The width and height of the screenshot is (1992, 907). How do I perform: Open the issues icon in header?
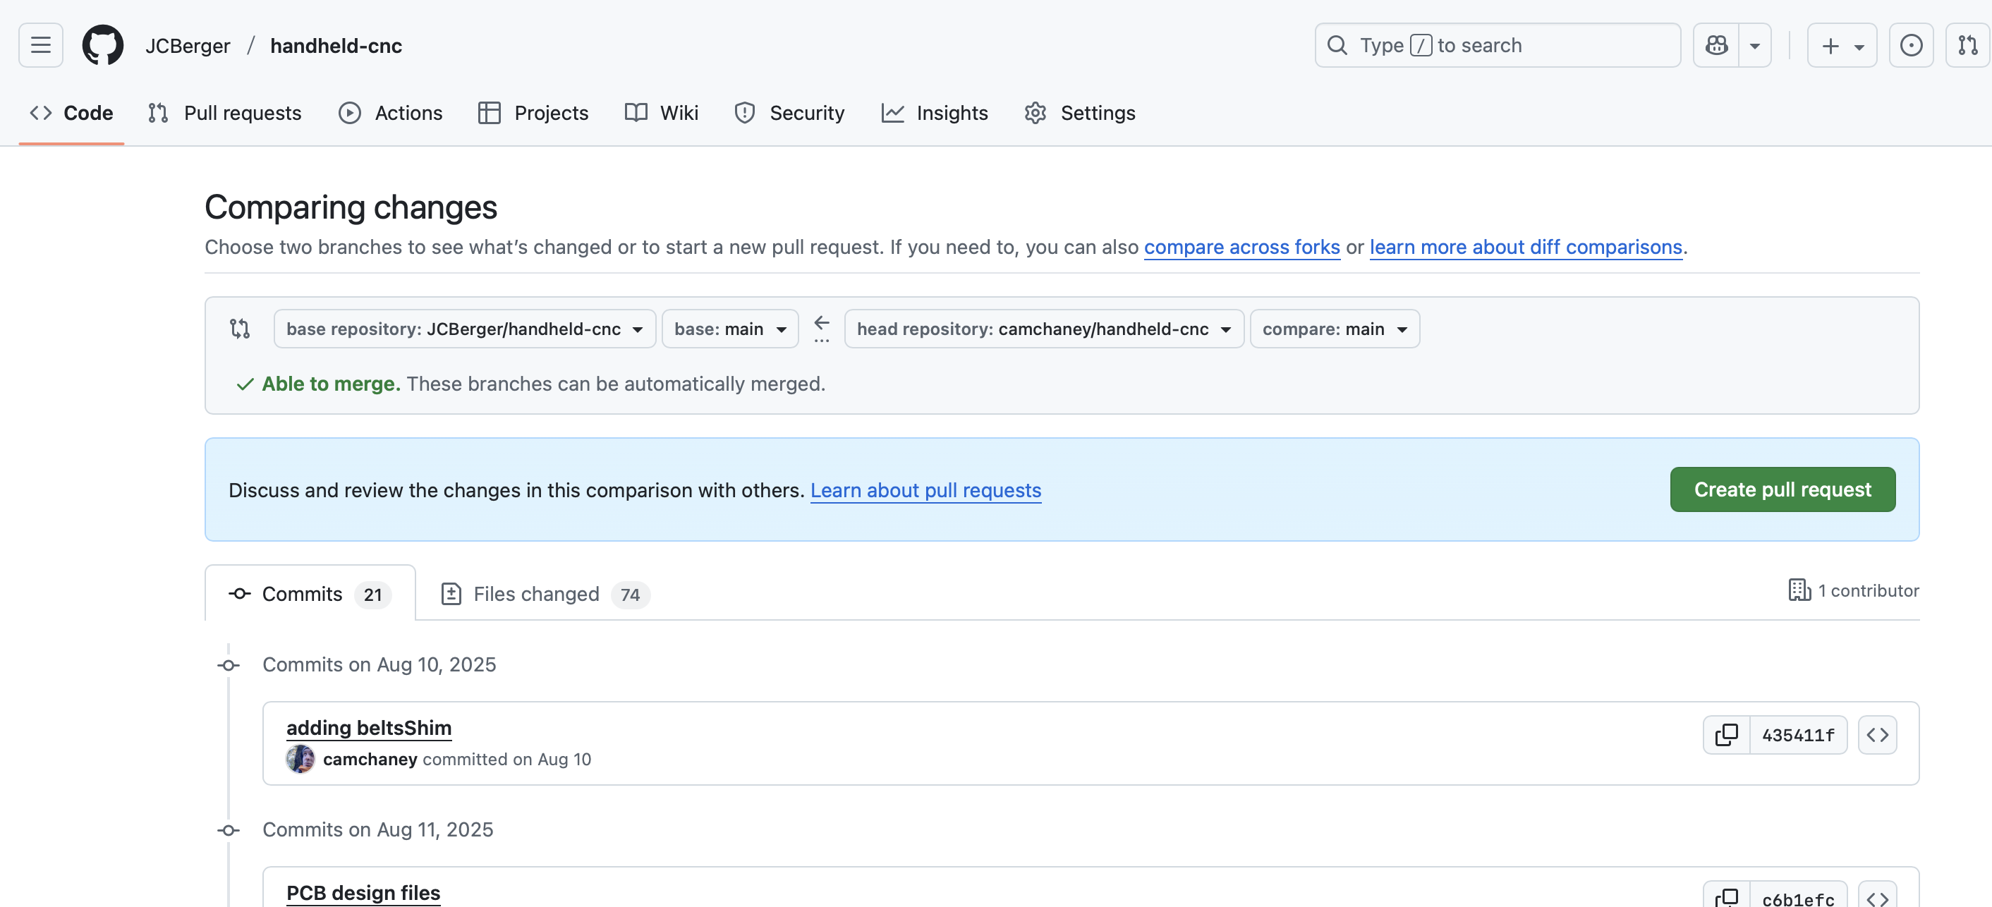coord(1910,46)
